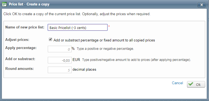Screen dimensions: 209x101
Task: Click the 'Apply percentage' label
Action: pos(21,48)
